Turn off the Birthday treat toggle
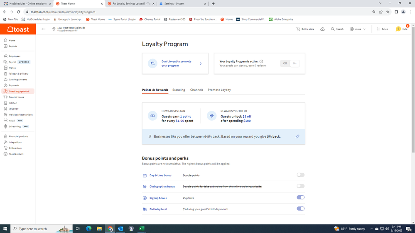 (300, 209)
